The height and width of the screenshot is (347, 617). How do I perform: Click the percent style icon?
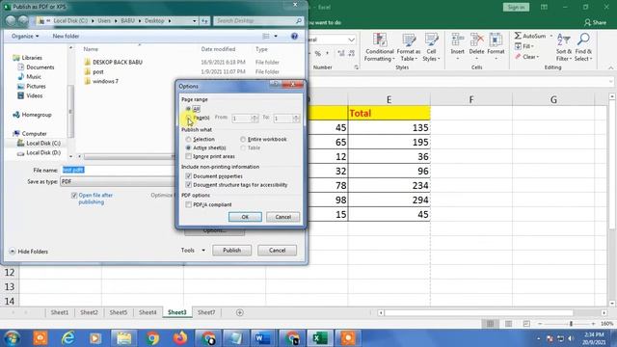[x=318, y=53]
